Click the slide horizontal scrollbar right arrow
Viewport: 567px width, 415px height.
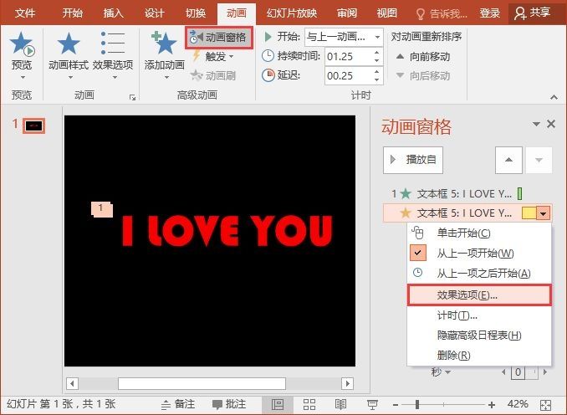(348, 383)
